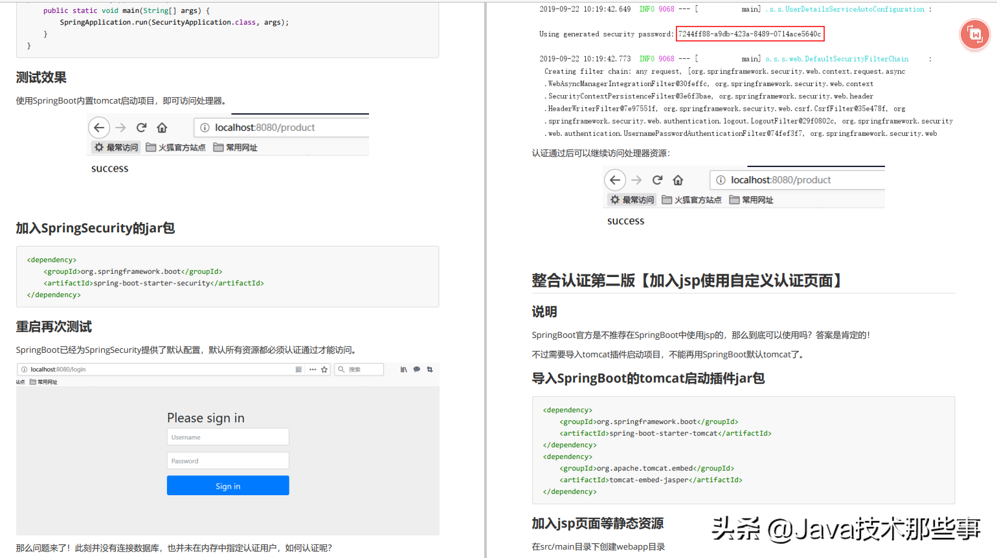Click org.apache.tomcat.embed groupId line
997x558 pixels.
647,468
